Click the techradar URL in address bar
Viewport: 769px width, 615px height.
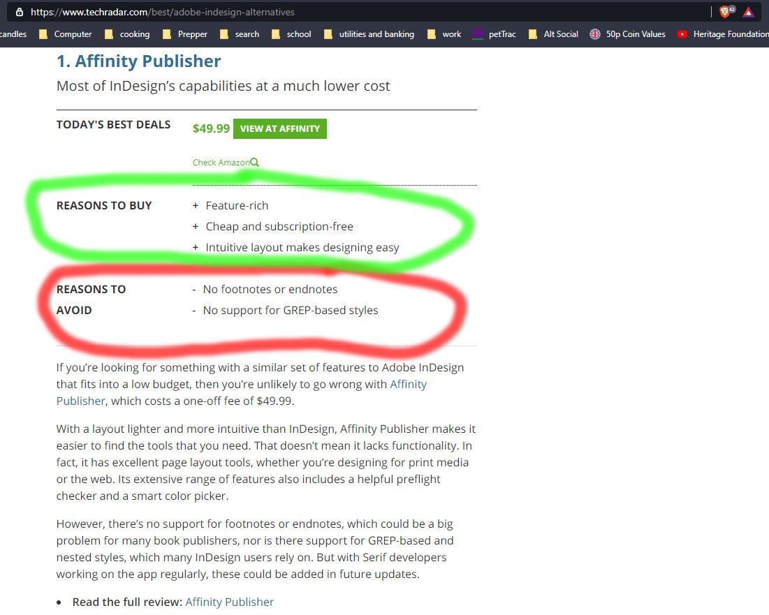pos(162,12)
